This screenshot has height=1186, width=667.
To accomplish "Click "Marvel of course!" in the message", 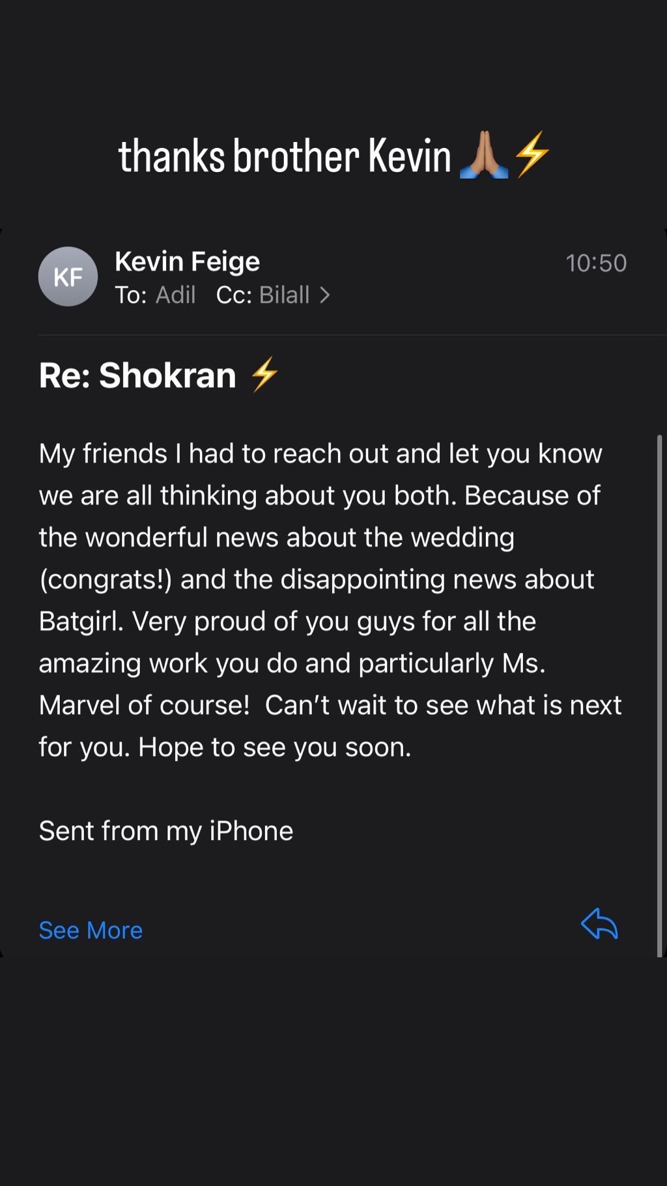I will [144, 705].
